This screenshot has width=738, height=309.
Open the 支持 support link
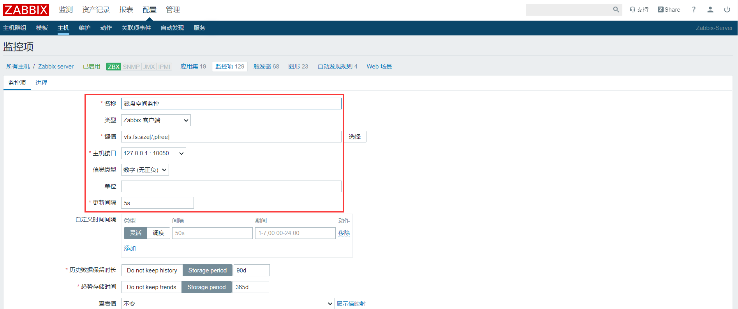639,10
